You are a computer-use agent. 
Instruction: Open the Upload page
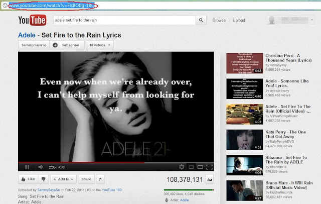239,20
